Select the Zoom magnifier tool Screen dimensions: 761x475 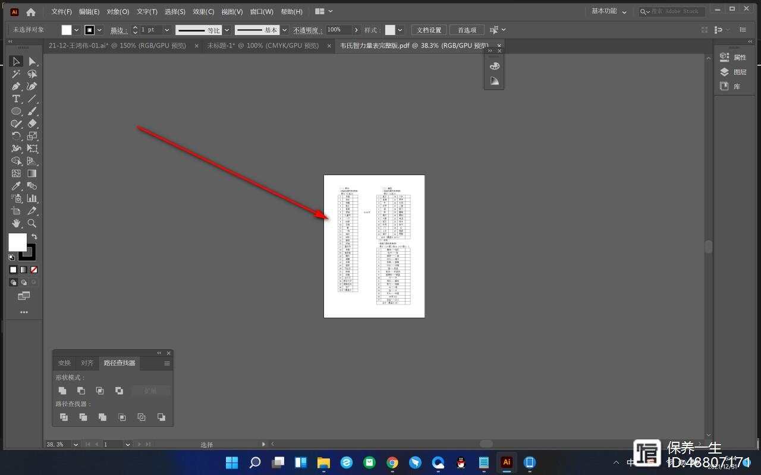(x=32, y=224)
